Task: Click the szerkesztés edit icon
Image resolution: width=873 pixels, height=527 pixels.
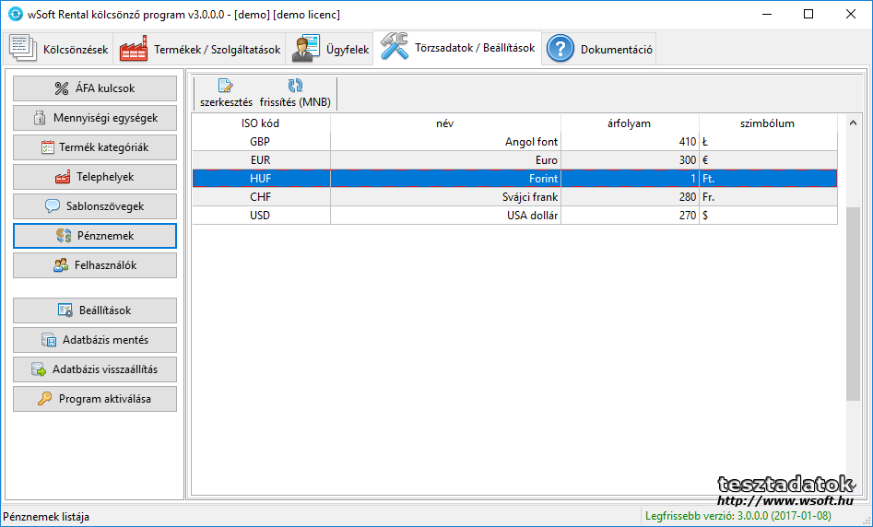Action: (x=226, y=85)
